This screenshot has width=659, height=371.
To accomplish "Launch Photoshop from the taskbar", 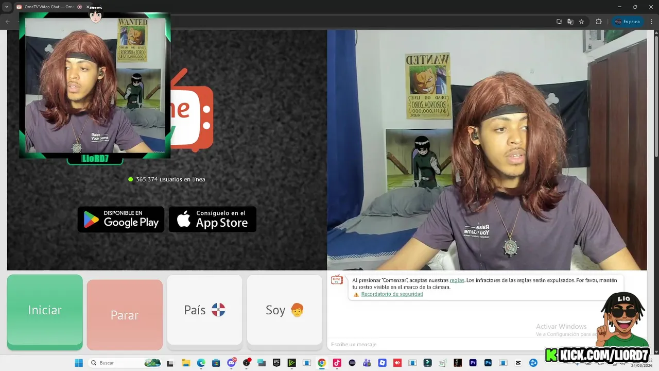I will (488, 363).
